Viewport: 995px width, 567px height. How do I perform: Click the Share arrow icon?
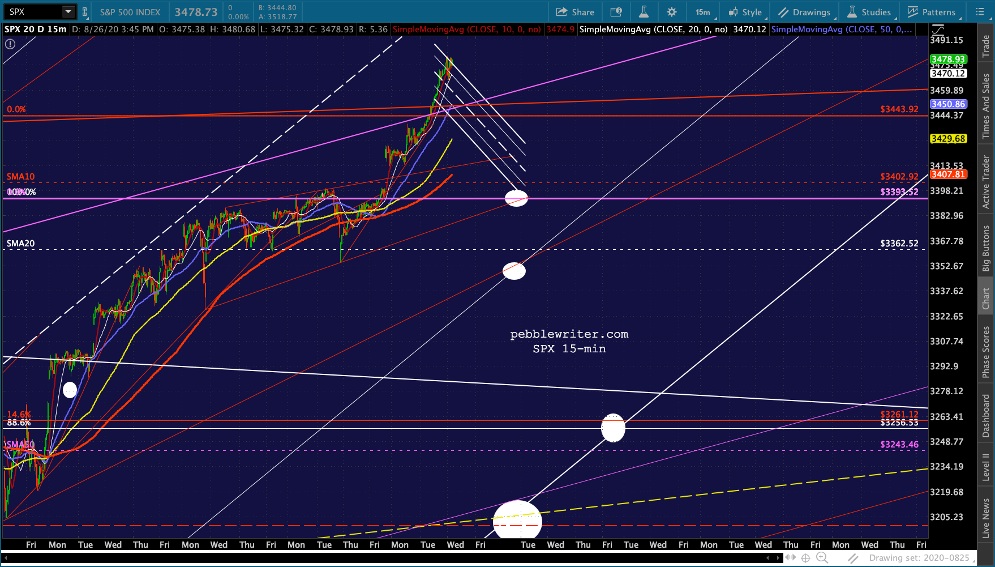click(x=561, y=12)
